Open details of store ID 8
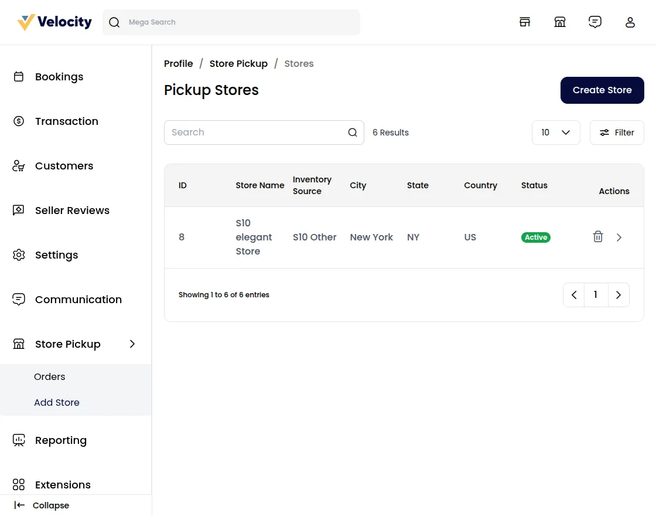 point(619,237)
